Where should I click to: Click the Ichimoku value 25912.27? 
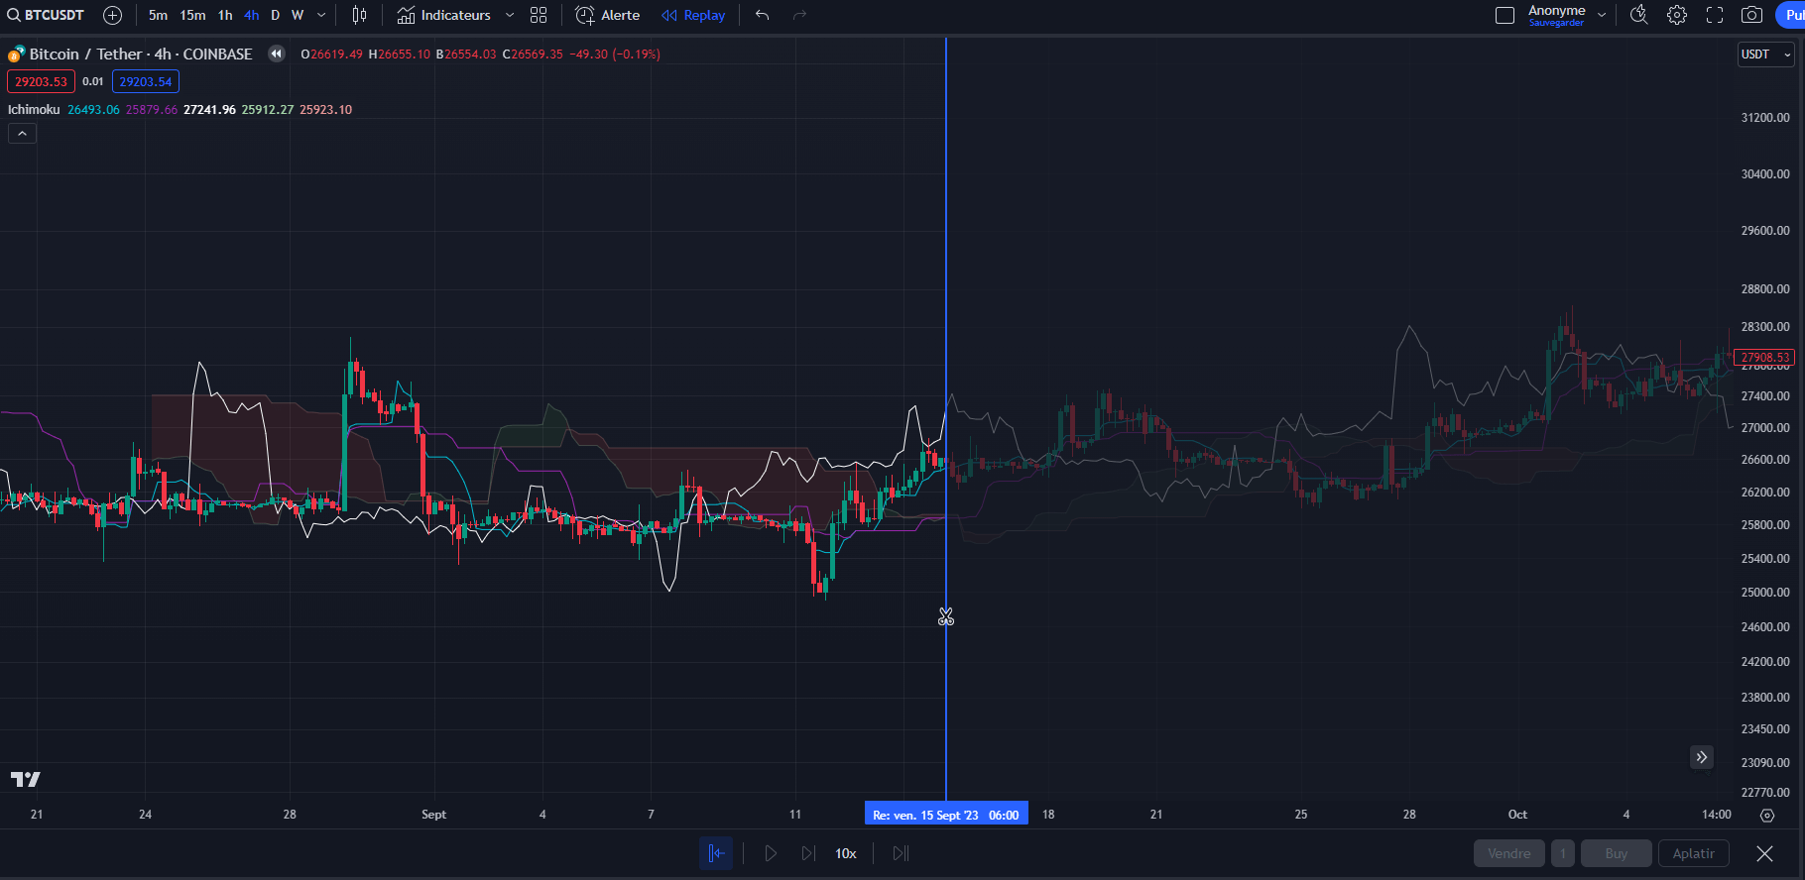(268, 110)
